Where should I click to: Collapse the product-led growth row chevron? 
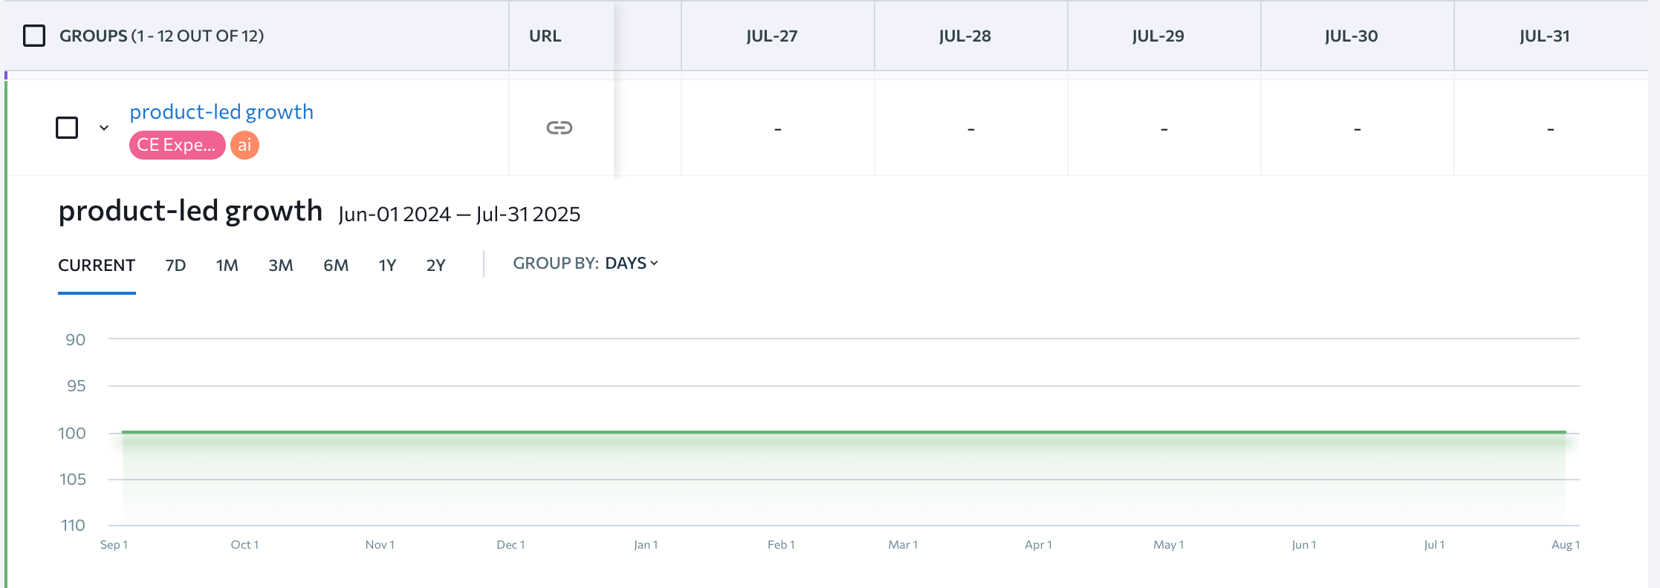click(x=104, y=128)
